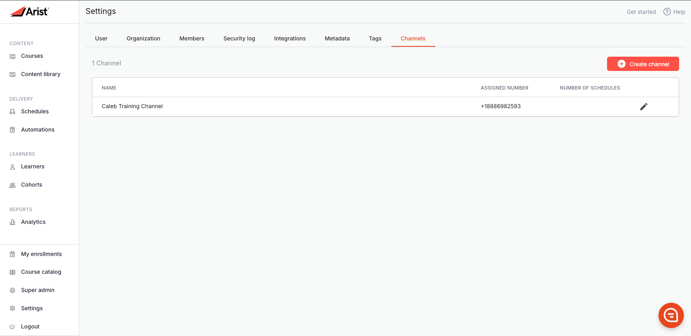
Task: Switch to the User tab
Action: coord(101,38)
